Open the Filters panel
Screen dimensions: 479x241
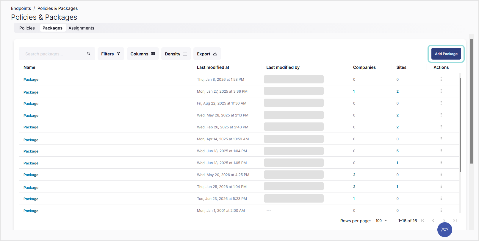click(111, 54)
